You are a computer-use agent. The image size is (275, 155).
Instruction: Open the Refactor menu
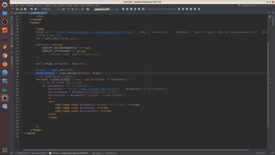pyautogui.click(x=48, y=6)
